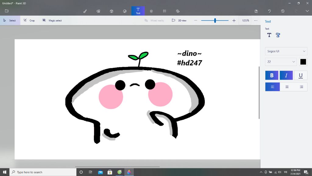
Task: Click the Text tab
Action: click(138, 11)
